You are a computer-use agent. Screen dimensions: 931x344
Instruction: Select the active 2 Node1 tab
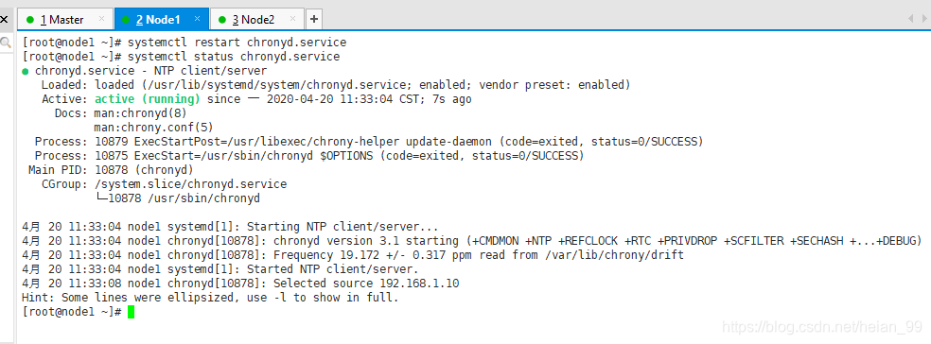pos(158,20)
